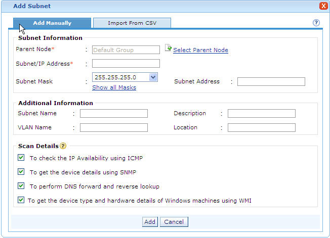
Task: Click the Show all Masks link
Action: pyautogui.click(x=114, y=87)
